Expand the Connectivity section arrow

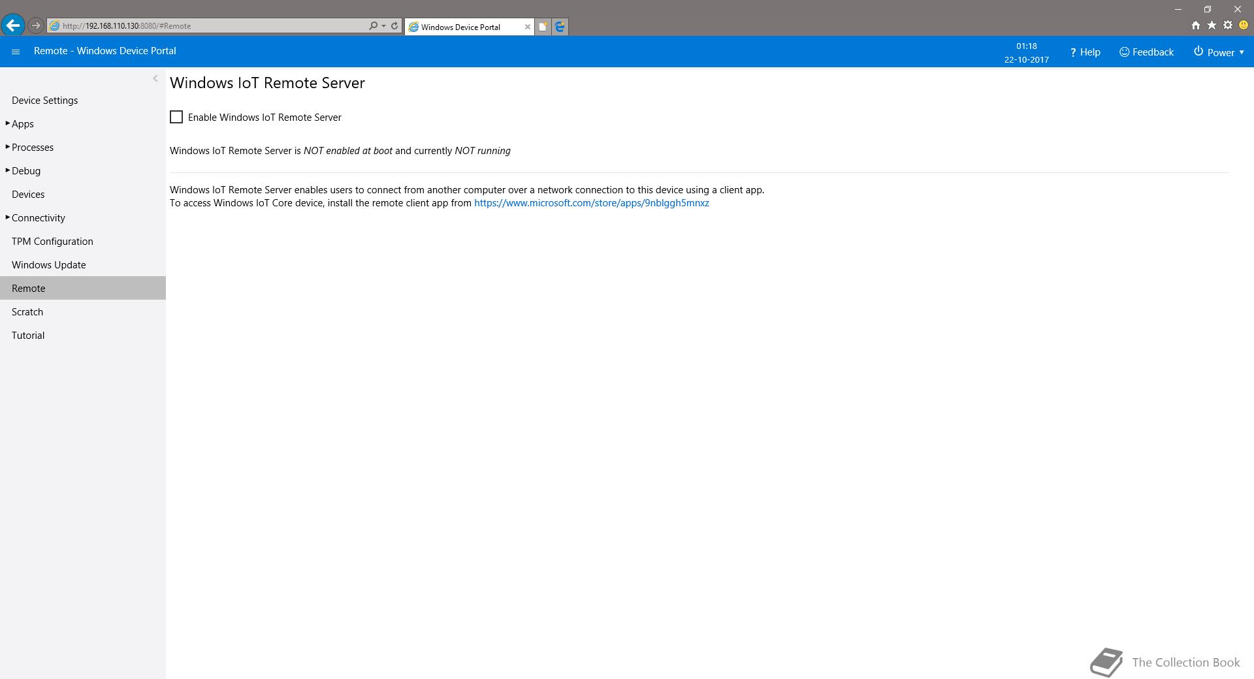point(8,217)
